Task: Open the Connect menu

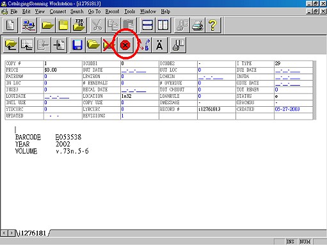Action: 58,12
